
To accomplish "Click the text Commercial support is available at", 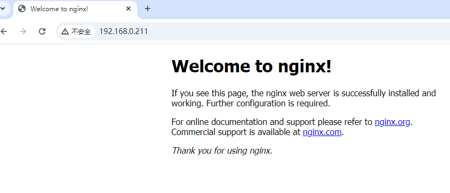I will tap(236, 132).
